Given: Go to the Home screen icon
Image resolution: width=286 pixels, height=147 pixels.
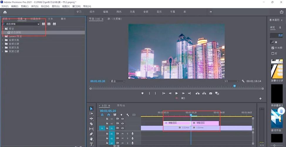Looking at the screenshot, I should (5, 12).
